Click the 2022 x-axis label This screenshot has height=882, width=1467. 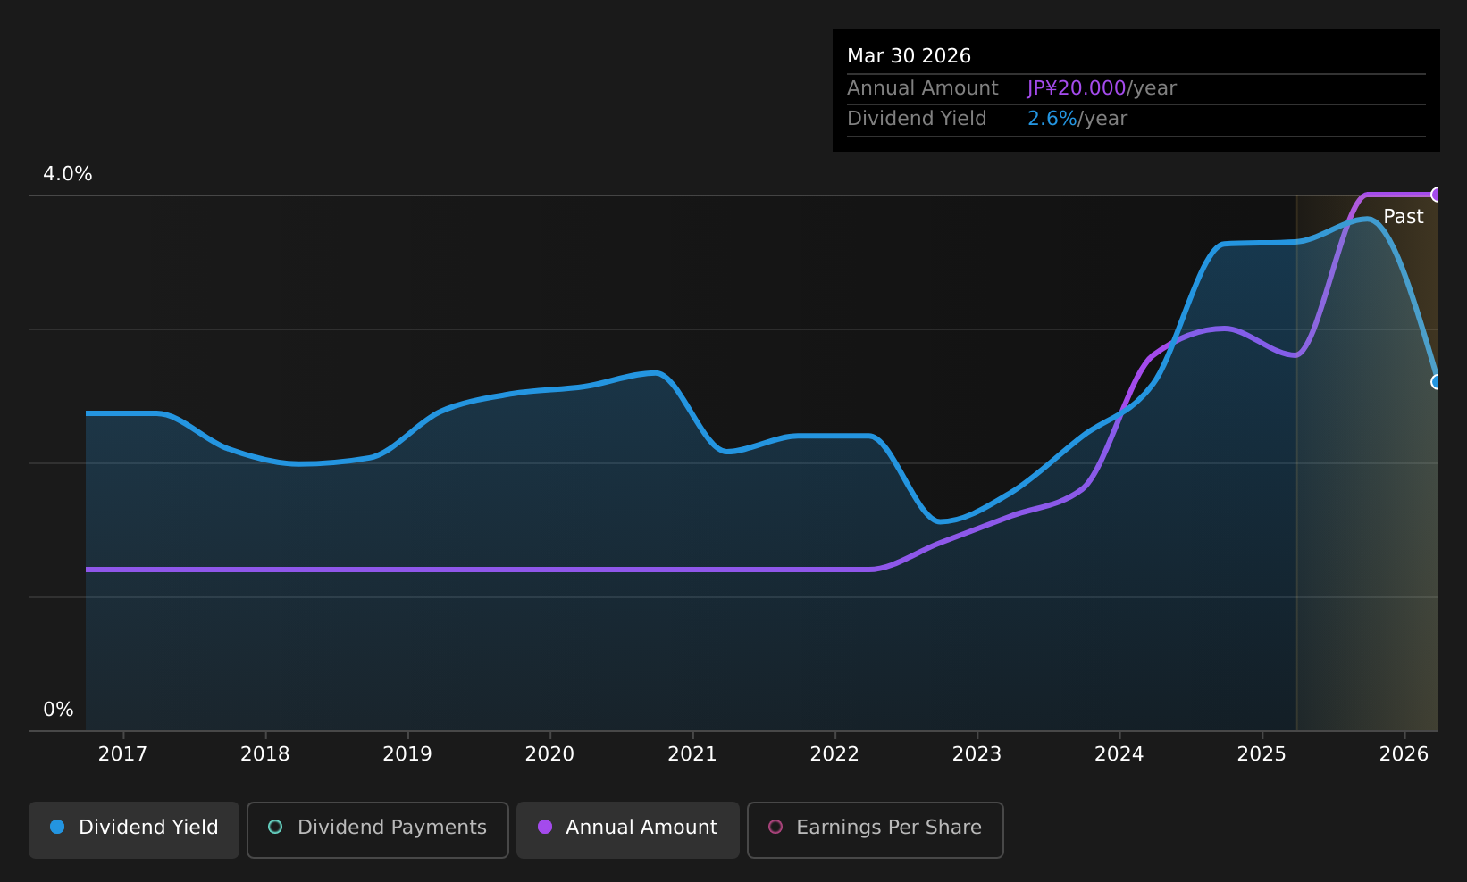pos(834,754)
